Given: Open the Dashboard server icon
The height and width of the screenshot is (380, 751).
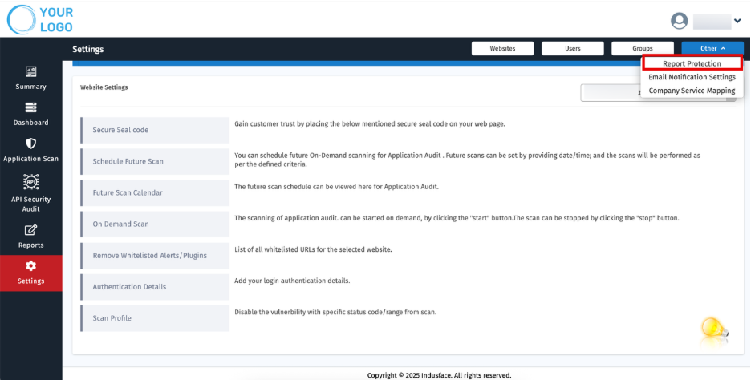Looking at the screenshot, I should coord(30,107).
